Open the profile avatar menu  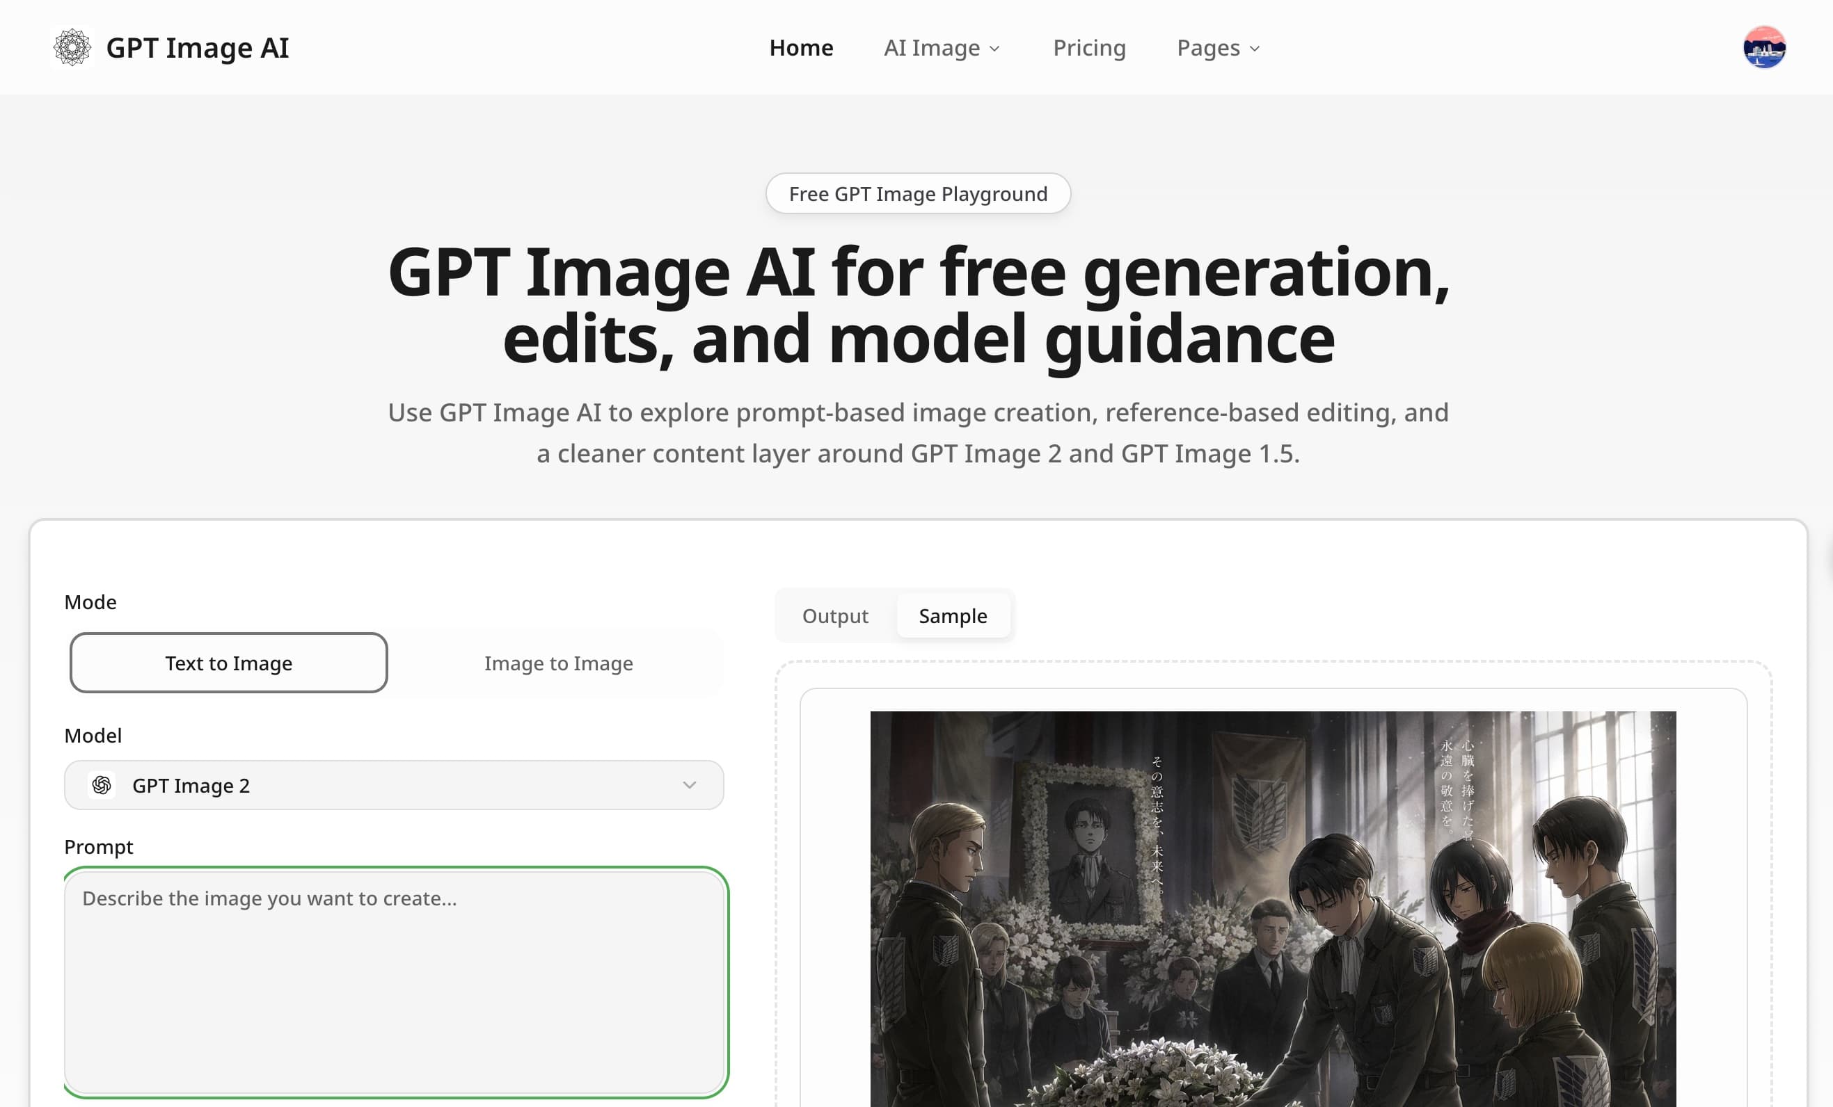pyautogui.click(x=1763, y=47)
